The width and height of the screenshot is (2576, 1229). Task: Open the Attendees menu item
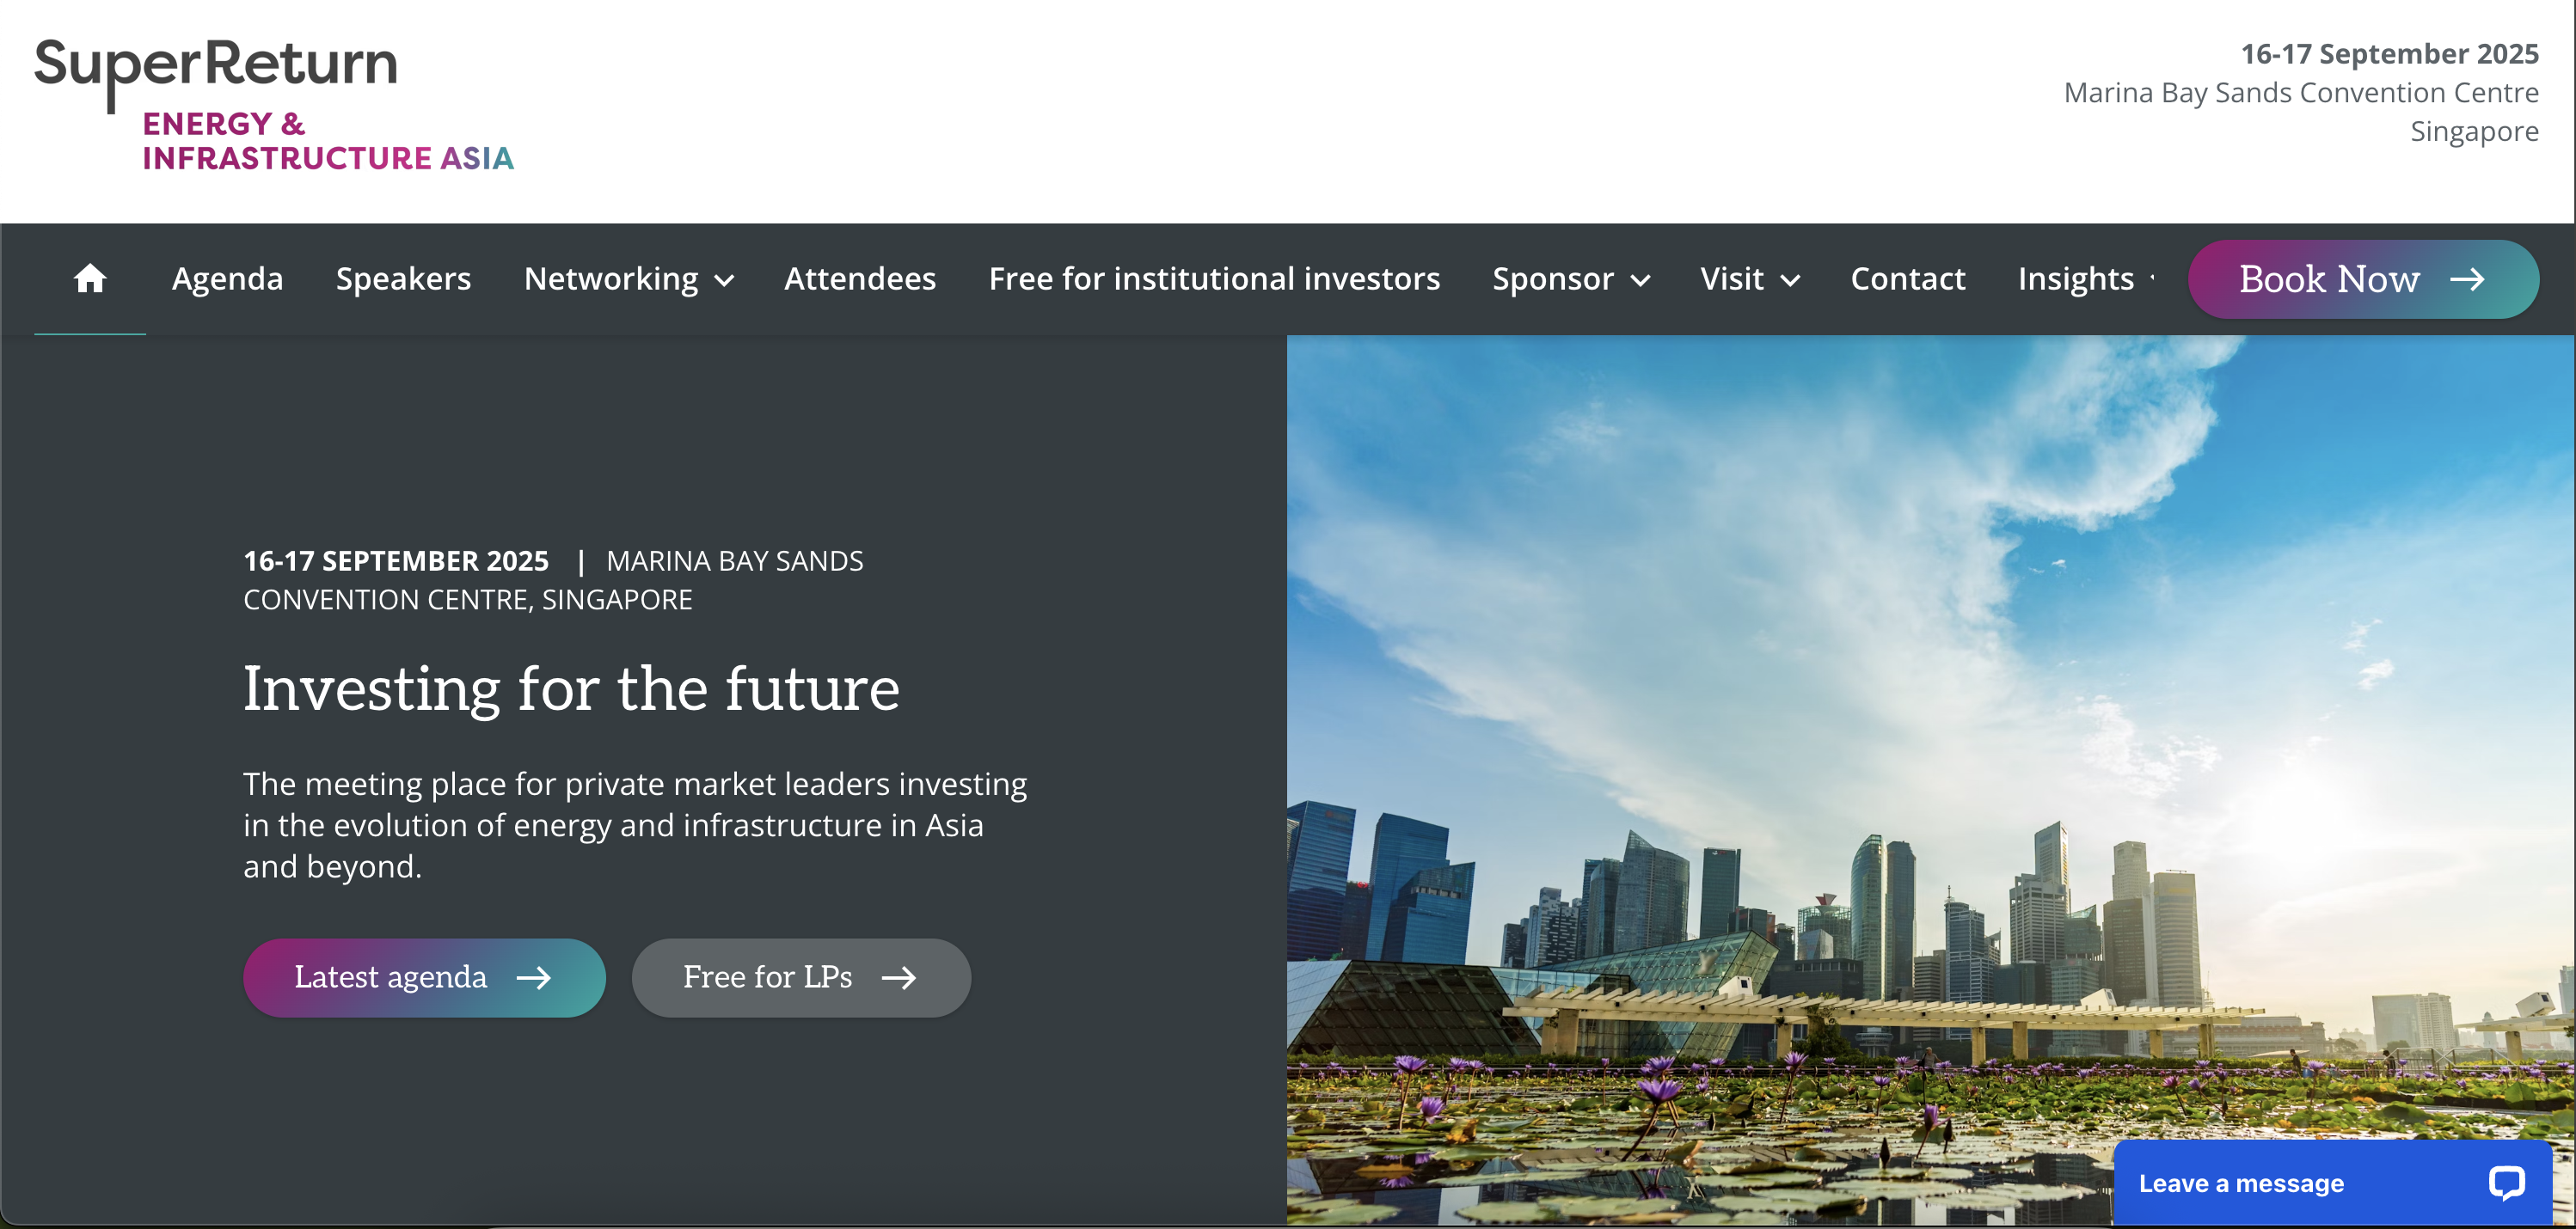click(x=859, y=278)
